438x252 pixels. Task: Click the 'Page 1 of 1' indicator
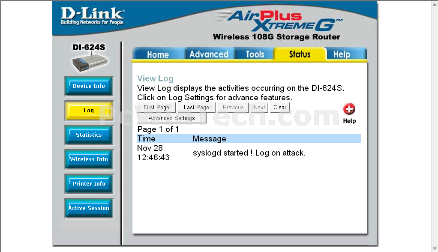pos(158,129)
